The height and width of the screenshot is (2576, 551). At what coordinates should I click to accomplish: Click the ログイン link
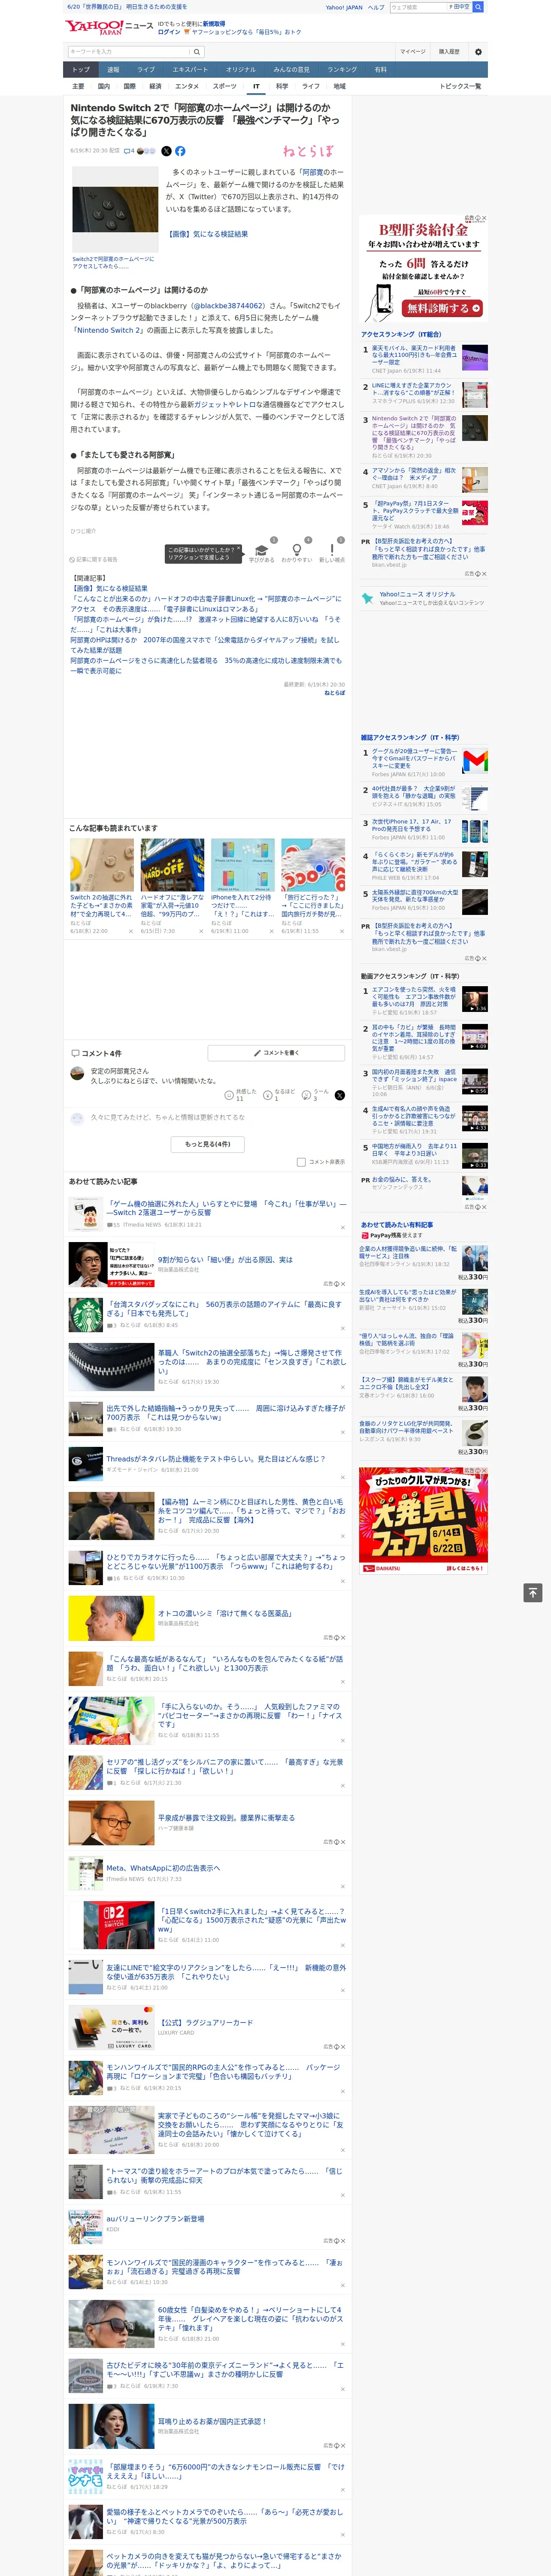click(x=169, y=32)
